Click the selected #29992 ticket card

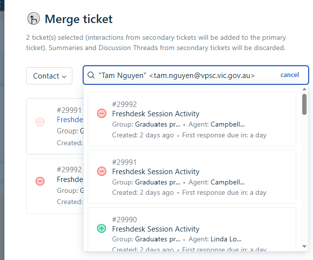click(55, 186)
